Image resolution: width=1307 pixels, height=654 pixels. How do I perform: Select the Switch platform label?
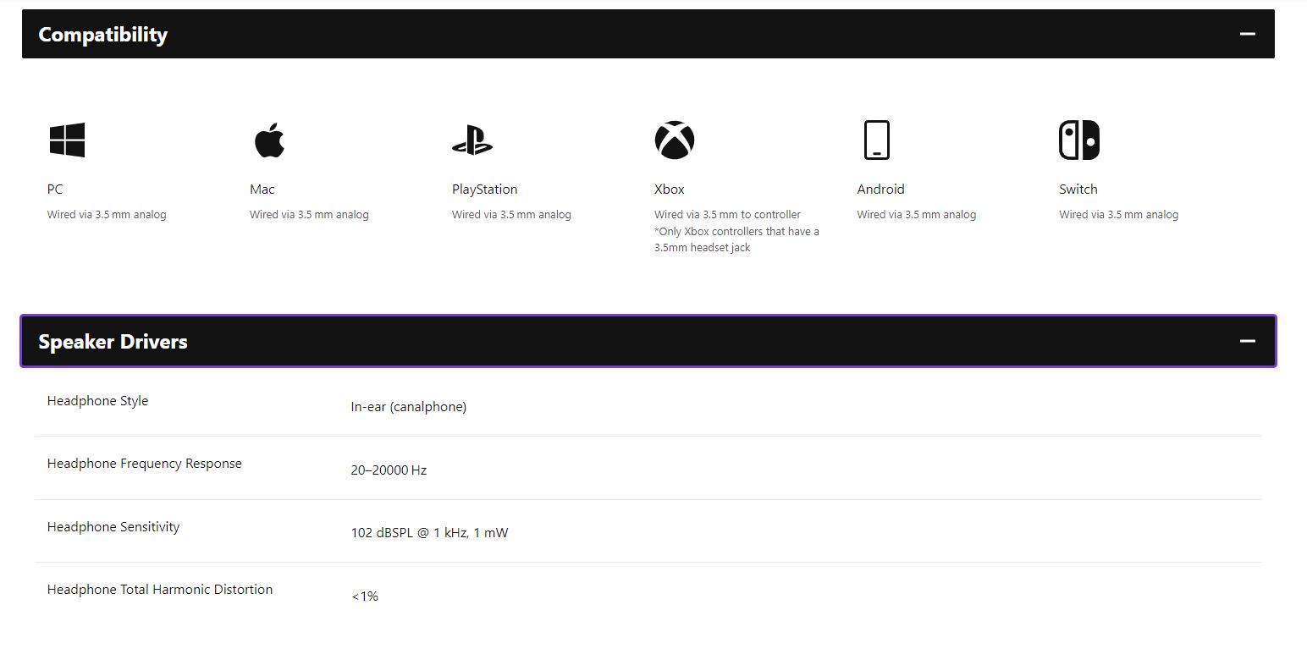tap(1078, 190)
